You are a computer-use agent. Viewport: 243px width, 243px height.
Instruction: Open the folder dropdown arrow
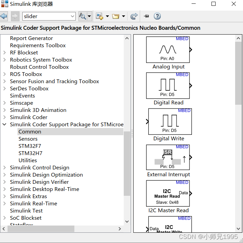pos(123,16)
